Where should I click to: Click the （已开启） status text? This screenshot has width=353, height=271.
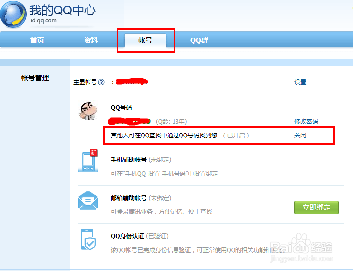point(236,135)
